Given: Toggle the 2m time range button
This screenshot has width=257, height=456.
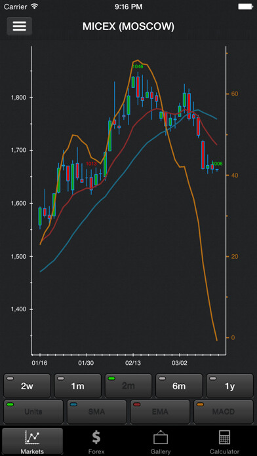Looking at the screenshot, I should click(128, 386).
